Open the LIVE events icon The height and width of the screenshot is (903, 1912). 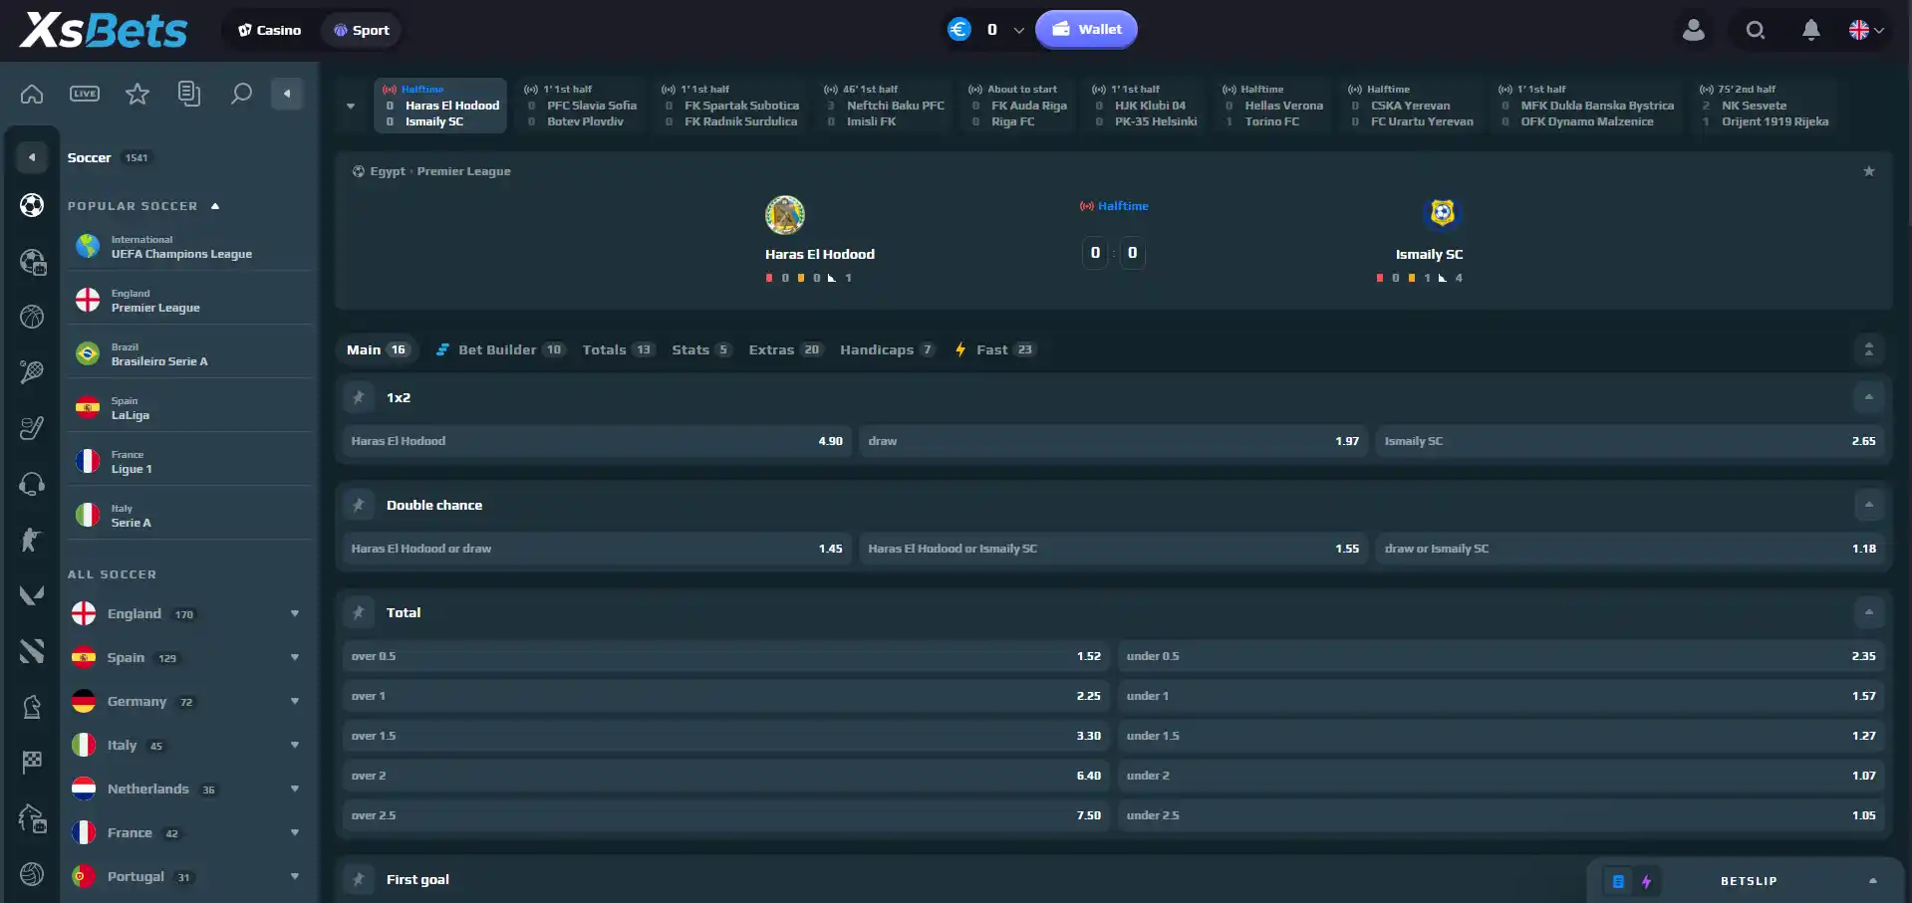85,94
